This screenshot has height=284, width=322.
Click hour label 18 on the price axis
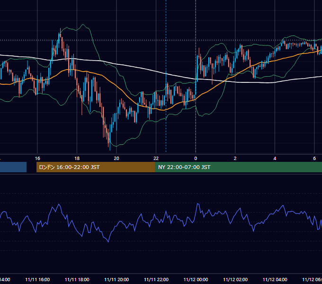(x=77, y=159)
